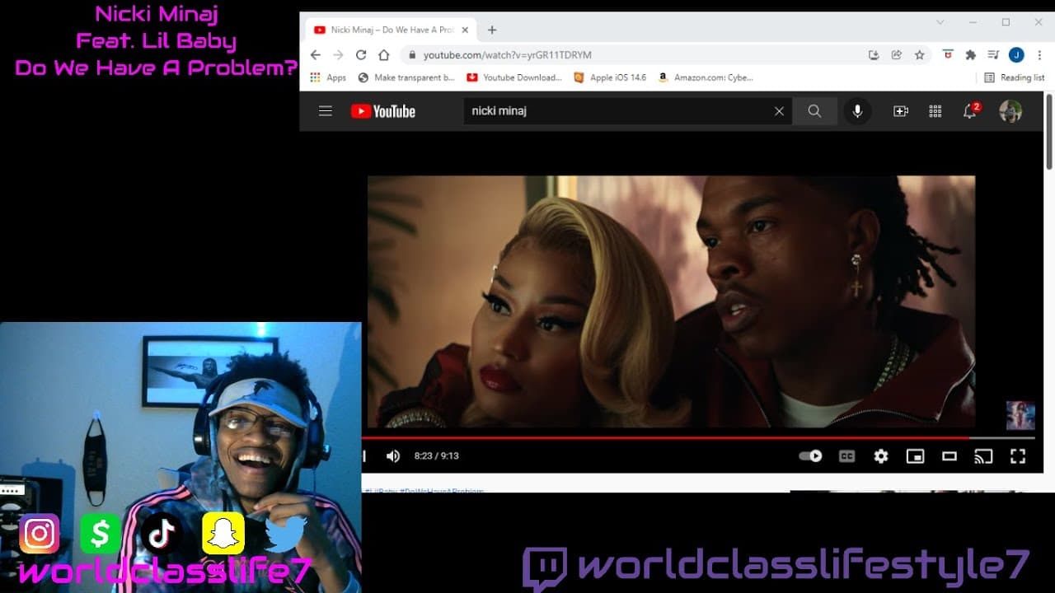Share this page from address bar
The width and height of the screenshot is (1055, 593).
point(897,55)
